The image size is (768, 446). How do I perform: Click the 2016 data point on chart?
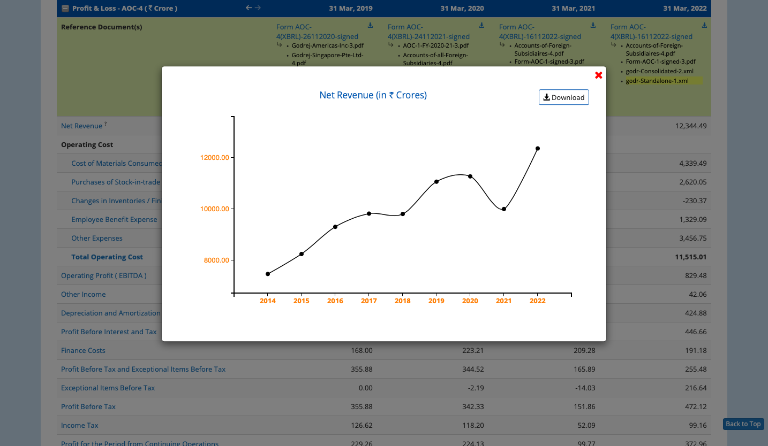click(x=335, y=227)
